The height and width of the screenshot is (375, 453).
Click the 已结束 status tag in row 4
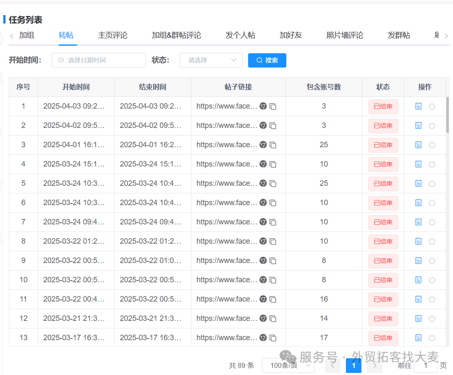point(383,164)
